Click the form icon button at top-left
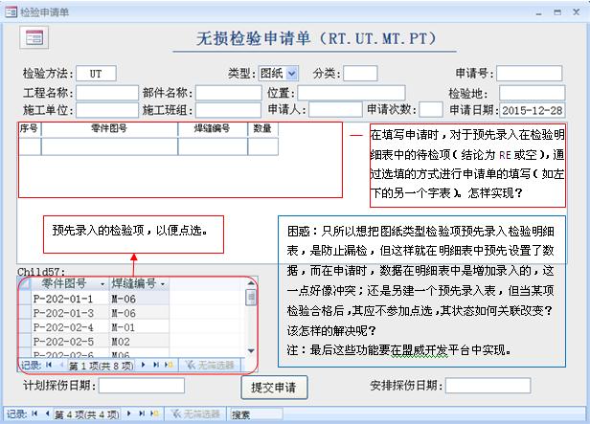Viewport: 590px width, 424px height. [34, 37]
